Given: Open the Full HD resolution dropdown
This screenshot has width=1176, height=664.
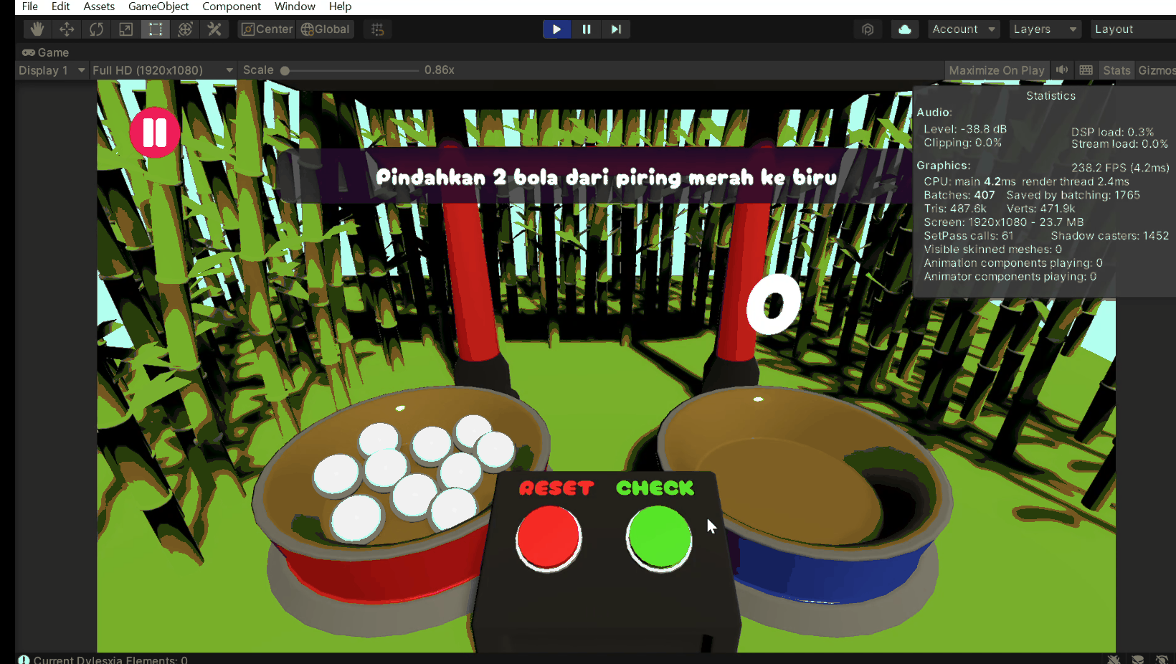Looking at the screenshot, I should pos(163,70).
